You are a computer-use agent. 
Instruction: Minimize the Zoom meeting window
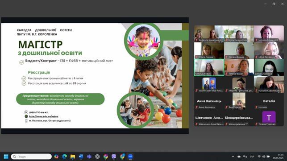coord(266,4)
